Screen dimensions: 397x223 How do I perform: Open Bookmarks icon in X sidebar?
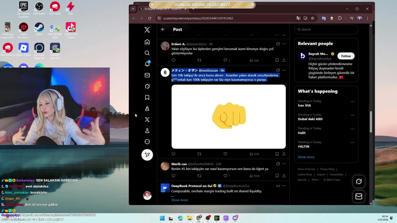pos(147,98)
